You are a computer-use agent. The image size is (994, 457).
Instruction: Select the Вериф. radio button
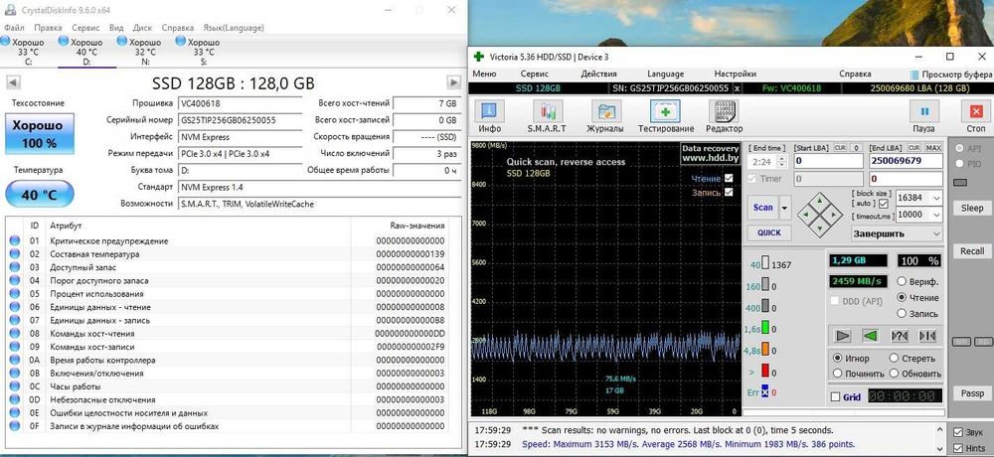click(902, 281)
